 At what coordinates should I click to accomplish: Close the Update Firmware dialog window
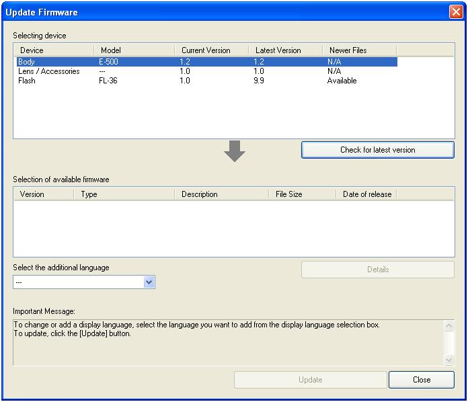(x=455, y=12)
